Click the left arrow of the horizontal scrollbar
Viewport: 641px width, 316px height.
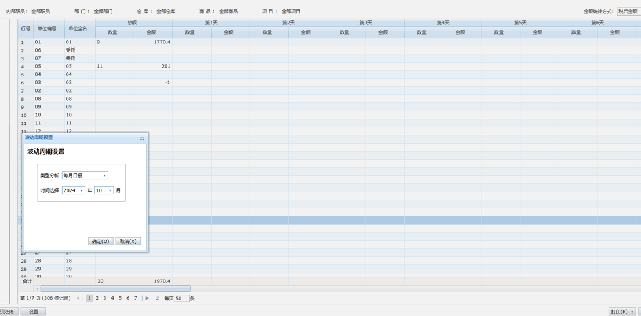tap(37, 288)
